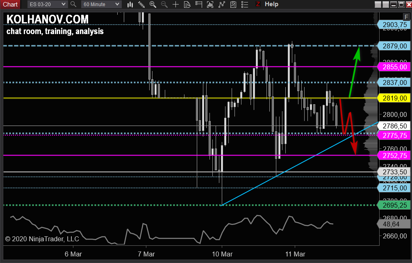Open the Indicators line-graph icon
Viewport: 412px width, 263px height.
[x=222, y=5]
